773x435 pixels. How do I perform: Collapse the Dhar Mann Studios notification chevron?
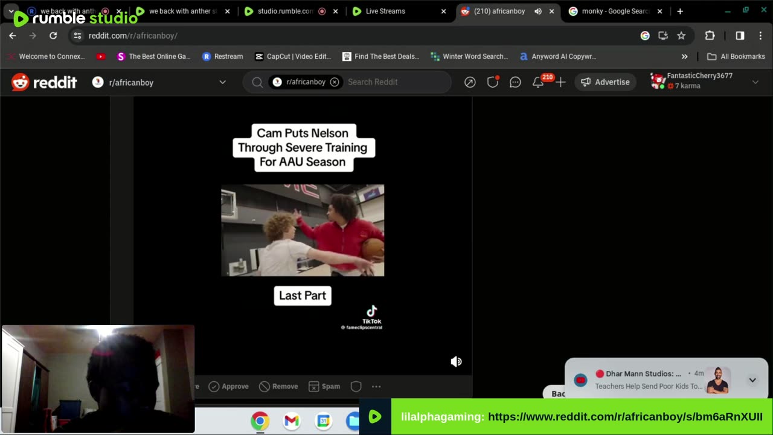point(752,380)
